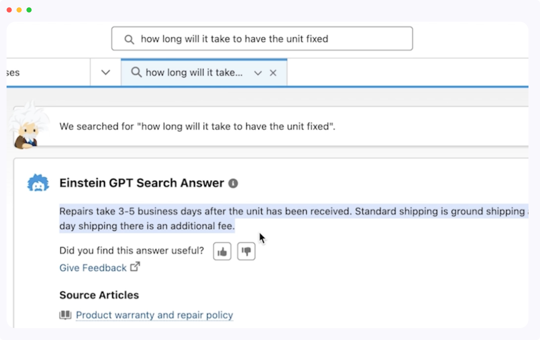This screenshot has width=540, height=340.
Task: Click the external link icon next to Give Feedback
Action: (135, 267)
